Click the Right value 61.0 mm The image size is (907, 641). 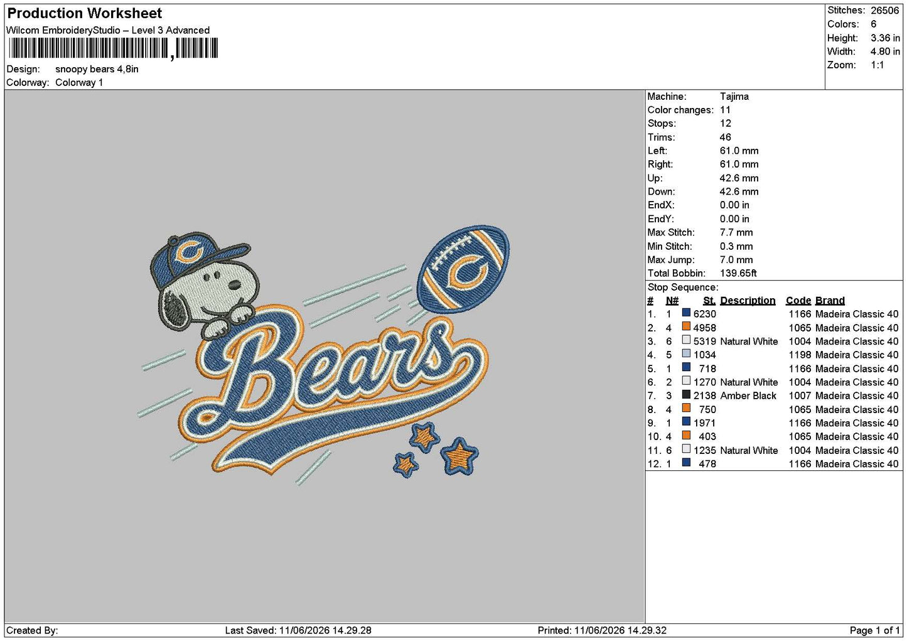(739, 164)
